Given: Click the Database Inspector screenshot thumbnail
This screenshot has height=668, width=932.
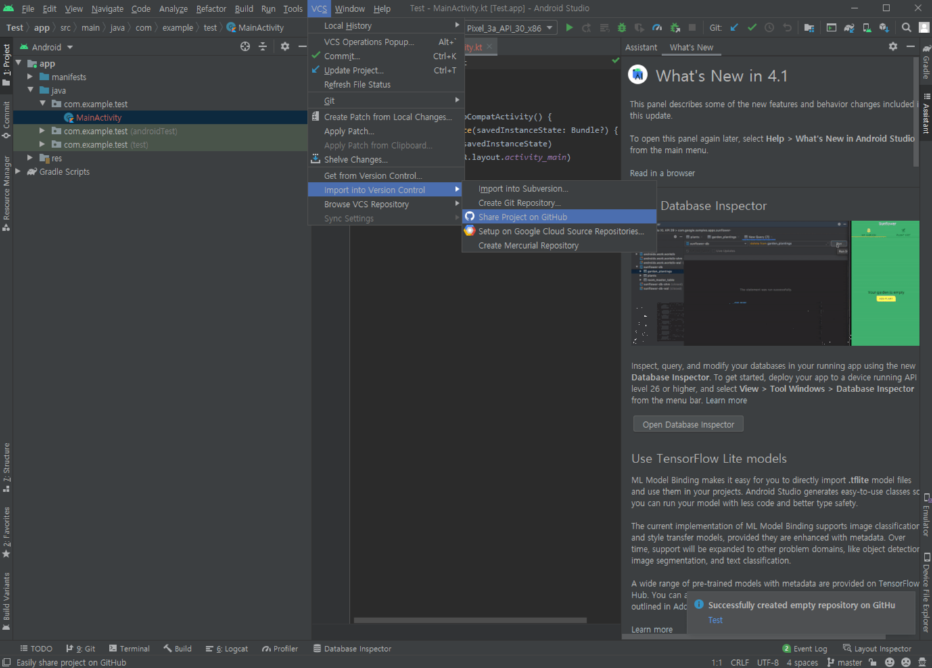Looking at the screenshot, I should (775, 283).
